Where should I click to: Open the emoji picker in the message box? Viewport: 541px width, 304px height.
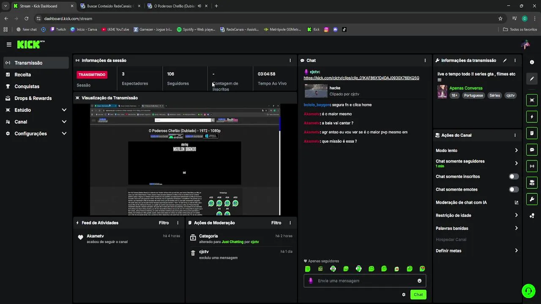[419, 281]
